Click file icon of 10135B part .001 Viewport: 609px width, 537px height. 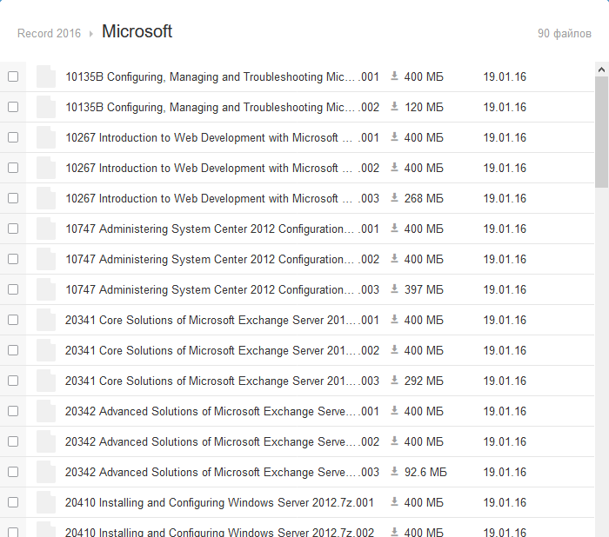click(x=46, y=76)
